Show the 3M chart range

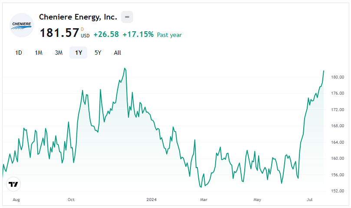59,53
